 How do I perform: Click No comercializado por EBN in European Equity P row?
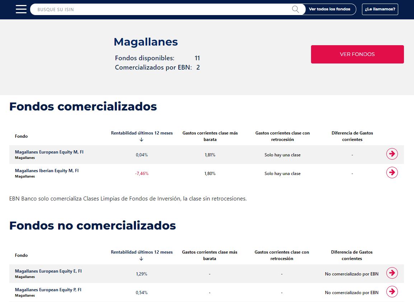pos(352,293)
